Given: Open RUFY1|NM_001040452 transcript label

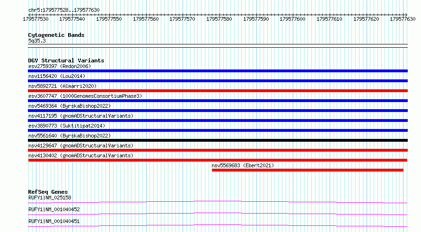Looking at the screenshot, I should (x=54, y=209).
